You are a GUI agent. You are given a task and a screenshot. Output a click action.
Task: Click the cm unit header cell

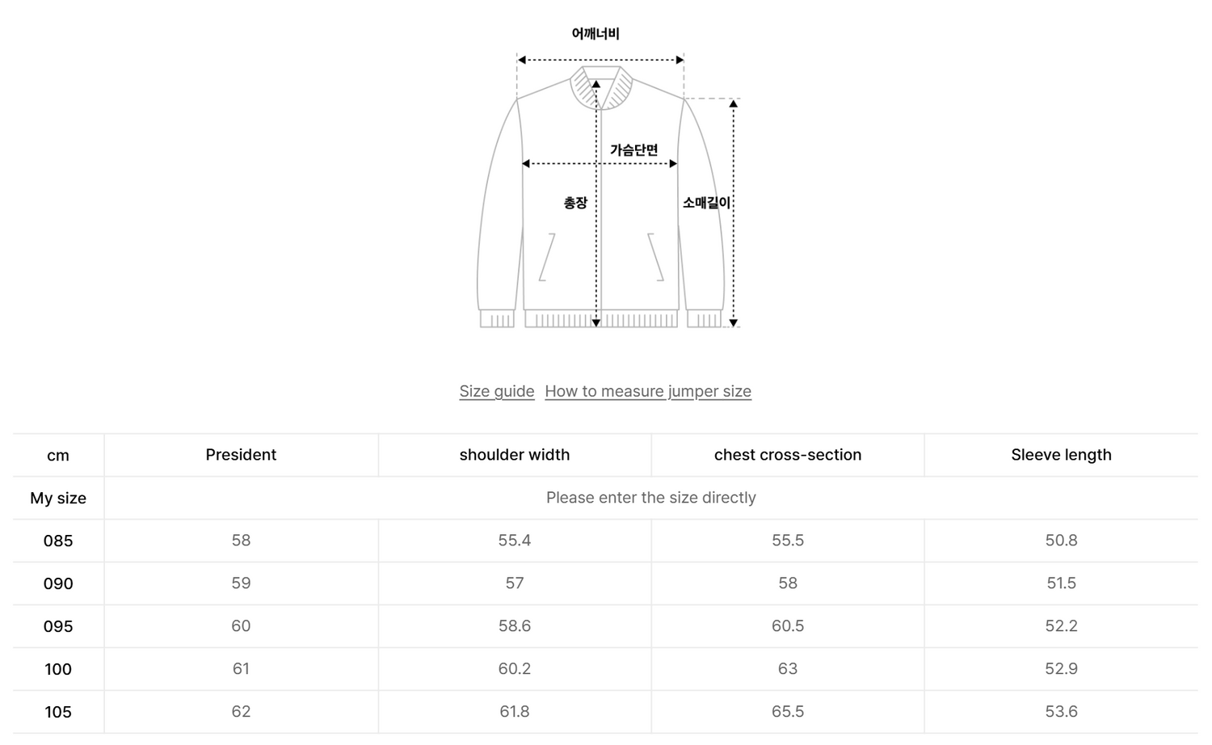point(58,455)
